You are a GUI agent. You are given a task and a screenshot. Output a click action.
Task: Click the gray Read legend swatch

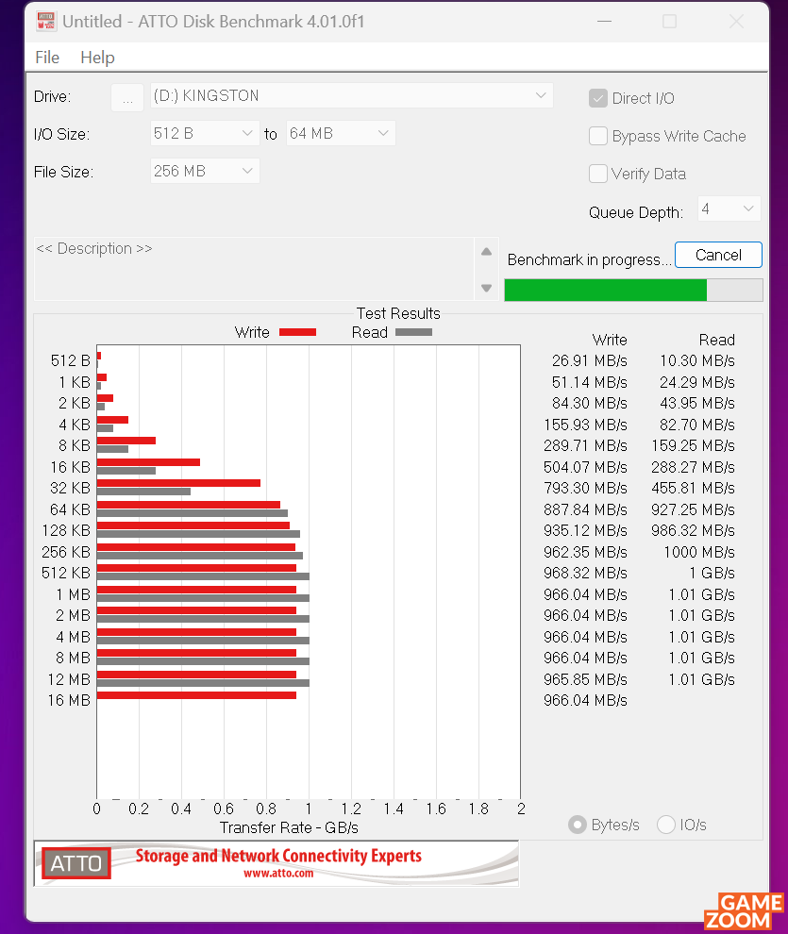[x=414, y=332]
